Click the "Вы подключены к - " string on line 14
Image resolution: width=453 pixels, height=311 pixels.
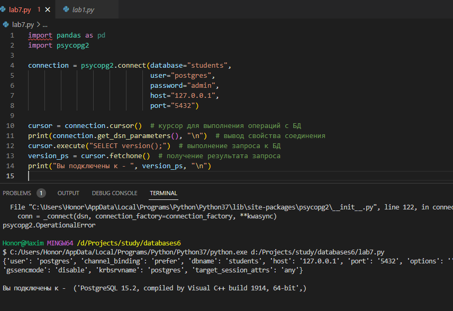[x=93, y=166]
